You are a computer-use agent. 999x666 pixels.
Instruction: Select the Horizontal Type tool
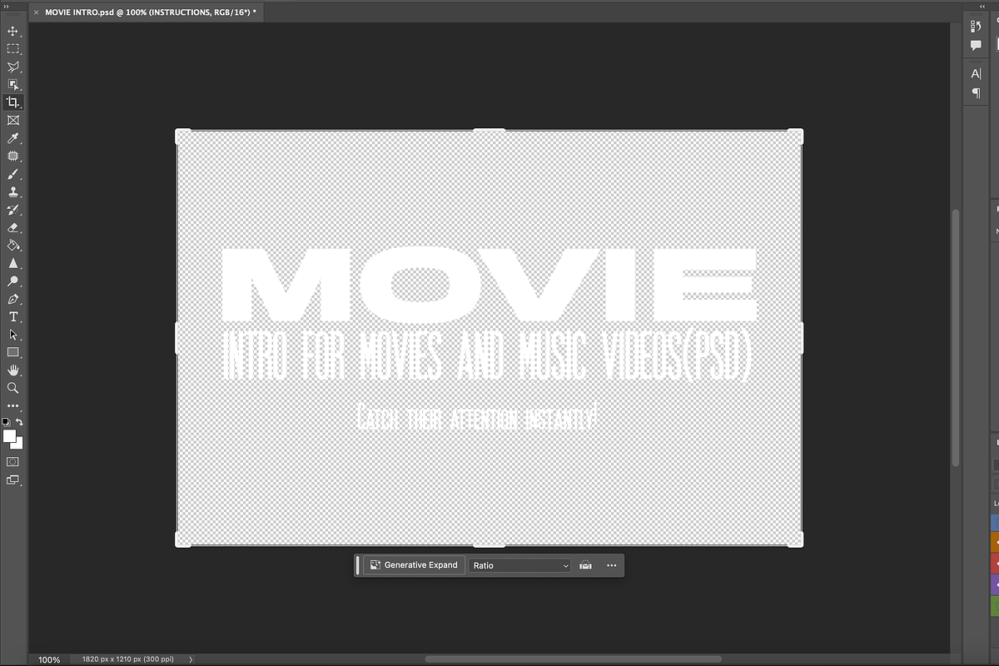(x=13, y=316)
